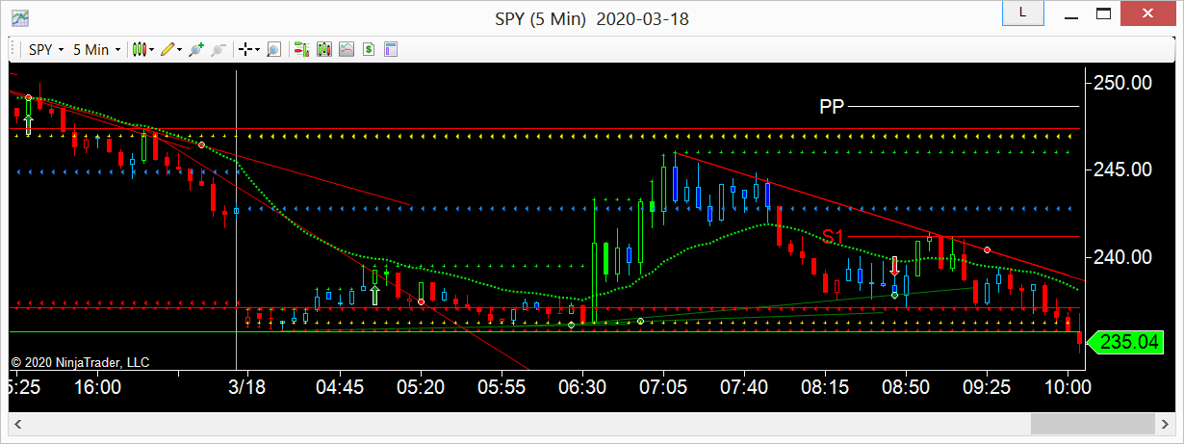Click the L link button in title bar
1184x444 pixels.
(x=1022, y=13)
